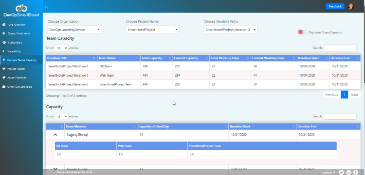
Task: Click the SmartHotelProject Team row cell
Action: point(119,84)
